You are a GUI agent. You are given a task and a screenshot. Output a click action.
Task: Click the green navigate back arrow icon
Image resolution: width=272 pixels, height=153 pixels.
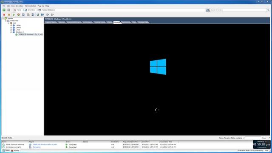click(x=4, y=10)
